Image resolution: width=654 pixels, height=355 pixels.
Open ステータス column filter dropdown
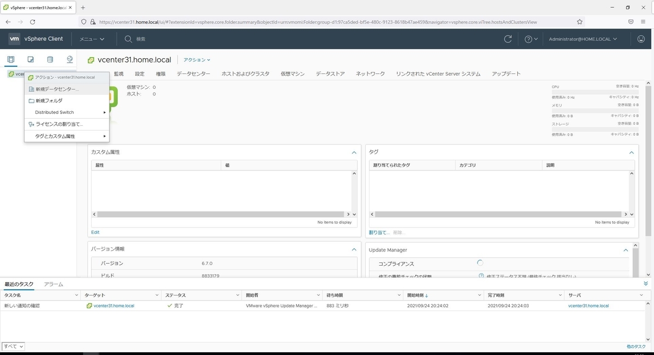click(238, 295)
